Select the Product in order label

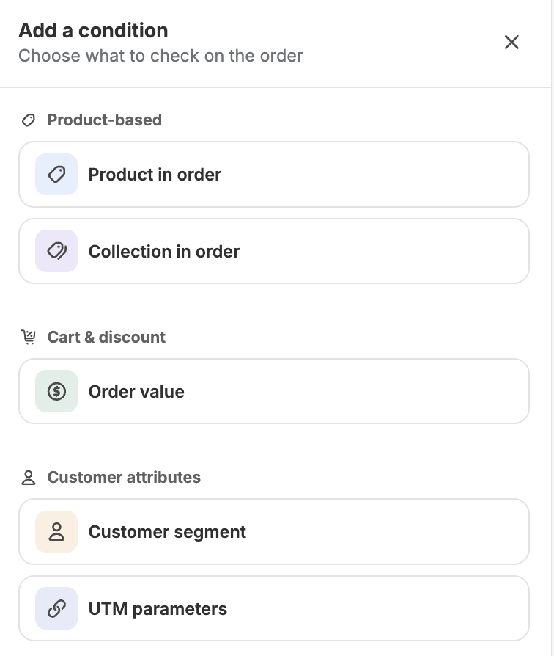(155, 175)
